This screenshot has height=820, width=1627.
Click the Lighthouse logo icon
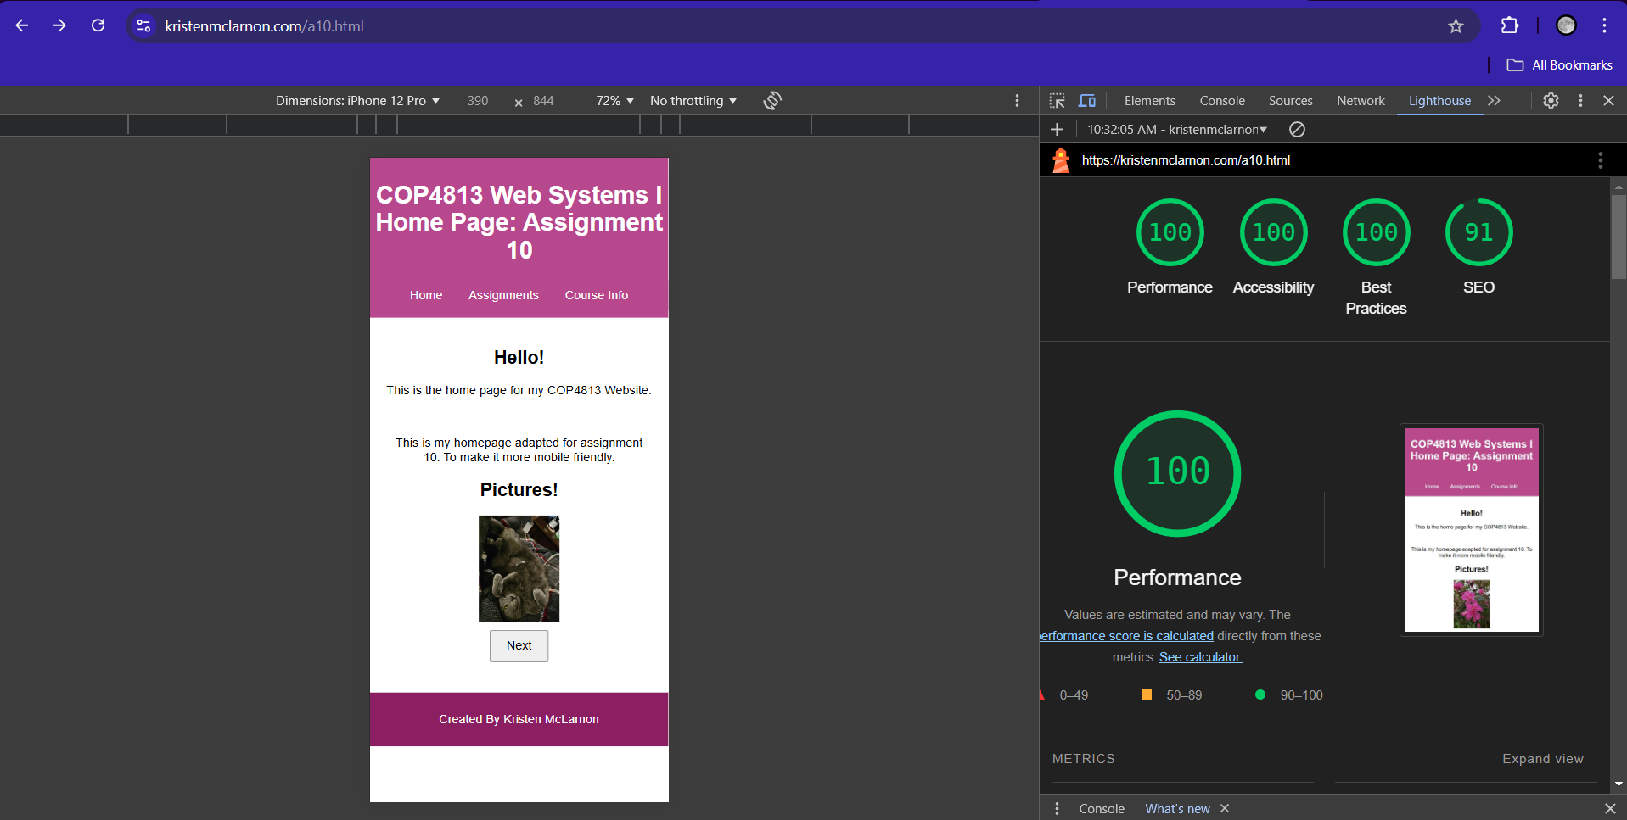(1060, 160)
